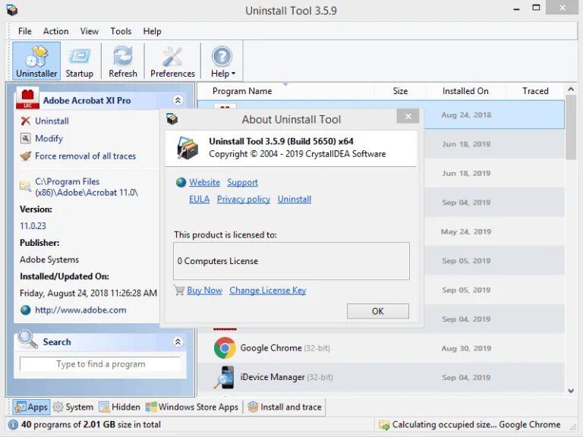Click the iDevice Manager icon in list

(225, 377)
